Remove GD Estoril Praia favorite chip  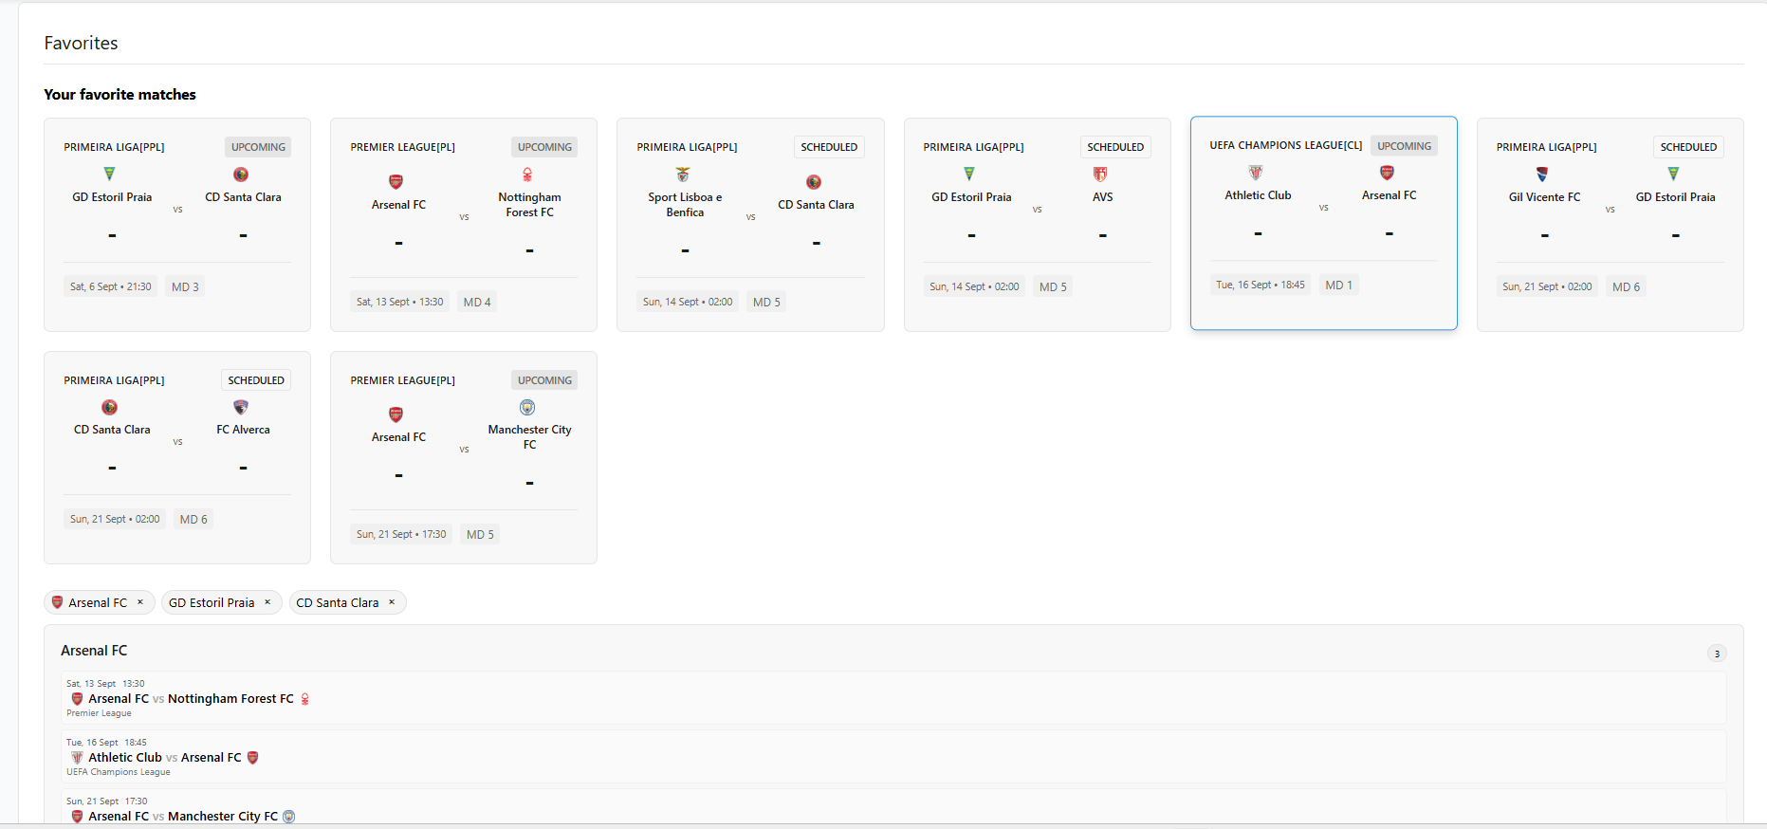[267, 602]
